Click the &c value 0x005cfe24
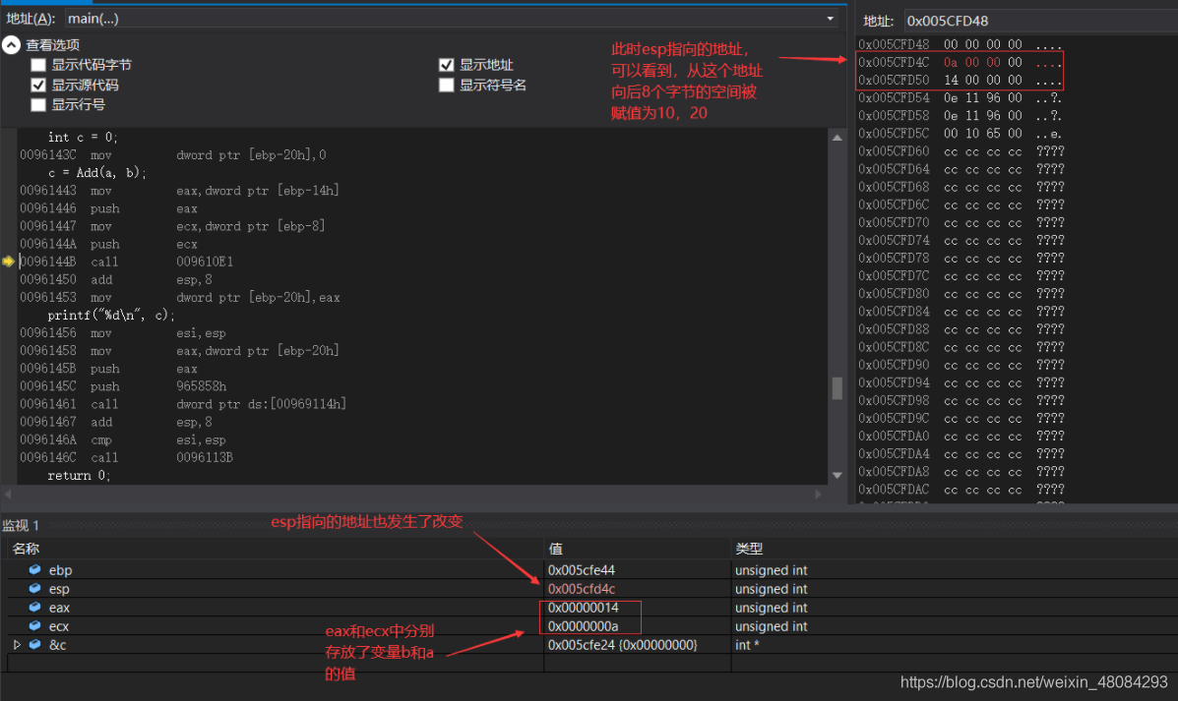Image resolution: width=1178 pixels, height=701 pixels. coord(623,646)
